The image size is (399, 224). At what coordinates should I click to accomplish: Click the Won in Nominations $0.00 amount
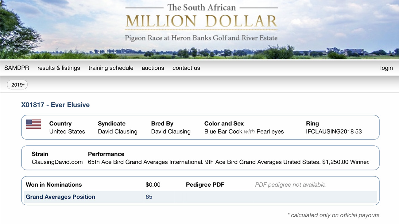click(153, 185)
